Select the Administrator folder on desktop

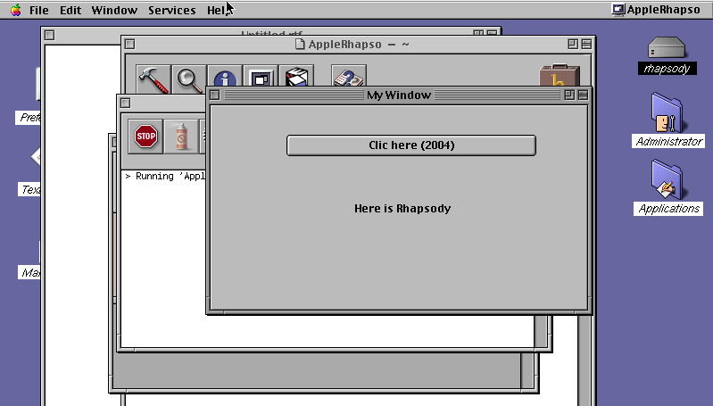pos(667,112)
